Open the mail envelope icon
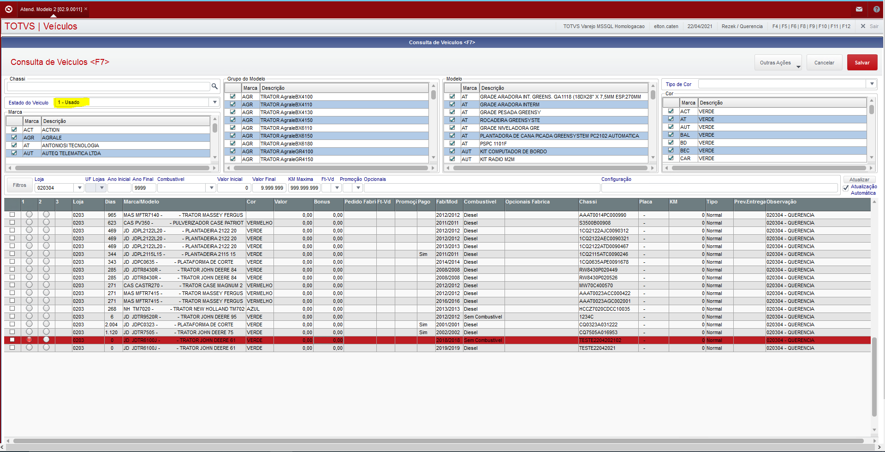The height and width of the screenshot is (452, 885). click(859, 9)
